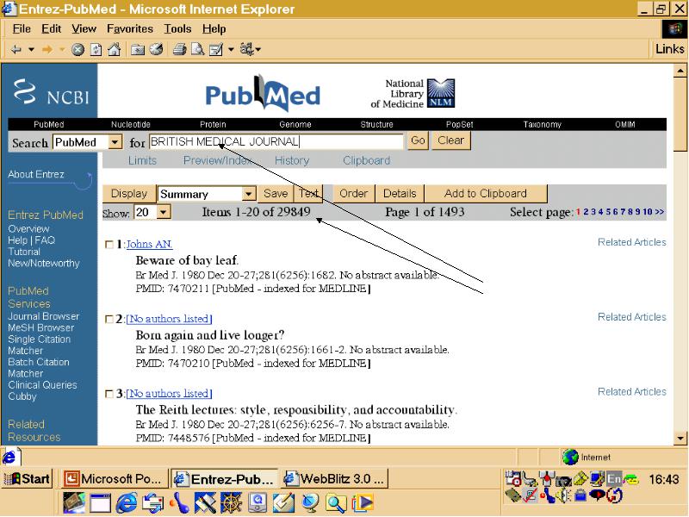Click the Forward arrow toolbar button
This screenshot has height=517, width=689.
click(47, 50)
